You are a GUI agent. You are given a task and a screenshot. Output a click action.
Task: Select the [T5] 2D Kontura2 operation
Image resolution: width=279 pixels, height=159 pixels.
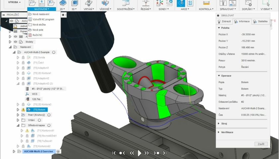[x=42, y=104]
